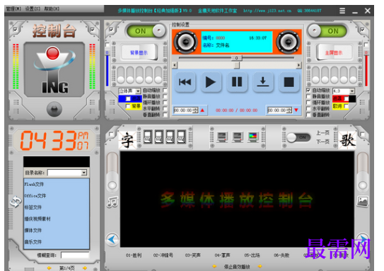Click the picture icon right of the display

tap(363, 202)
